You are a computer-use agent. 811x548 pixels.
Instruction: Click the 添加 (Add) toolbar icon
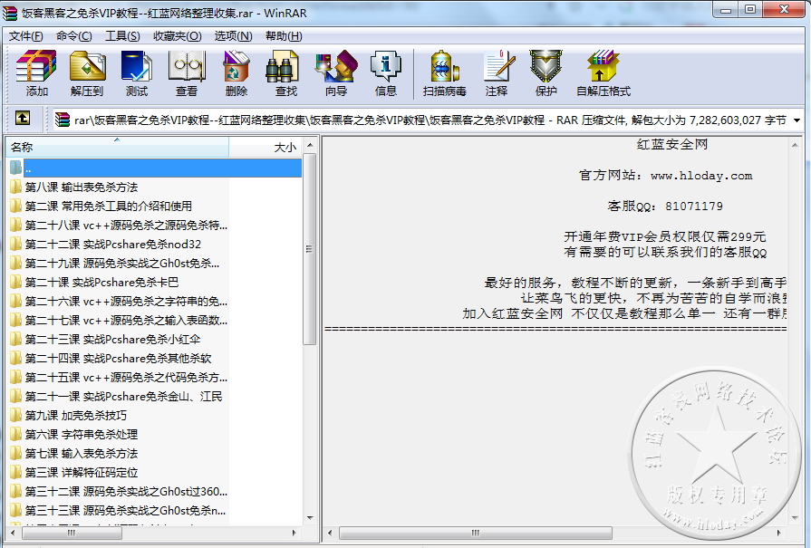[36, 72]
